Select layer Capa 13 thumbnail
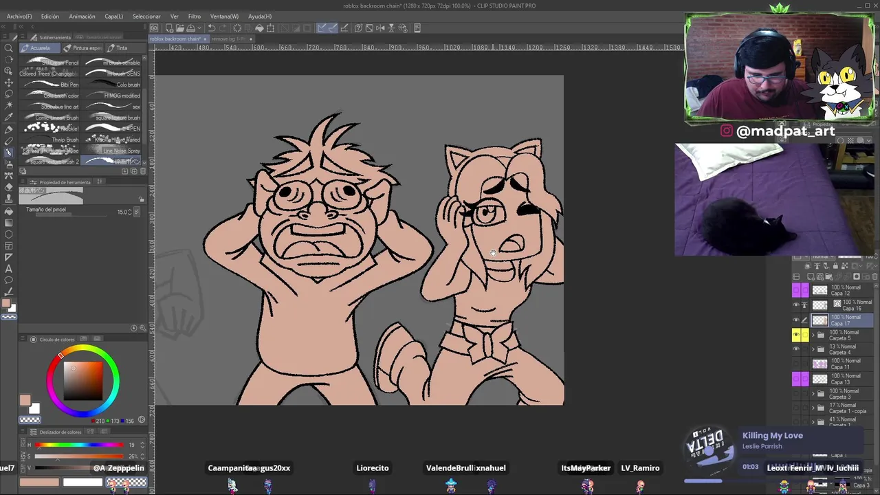Image resolution: width=880 pixels, height=495 pixels. coord(819,379)
